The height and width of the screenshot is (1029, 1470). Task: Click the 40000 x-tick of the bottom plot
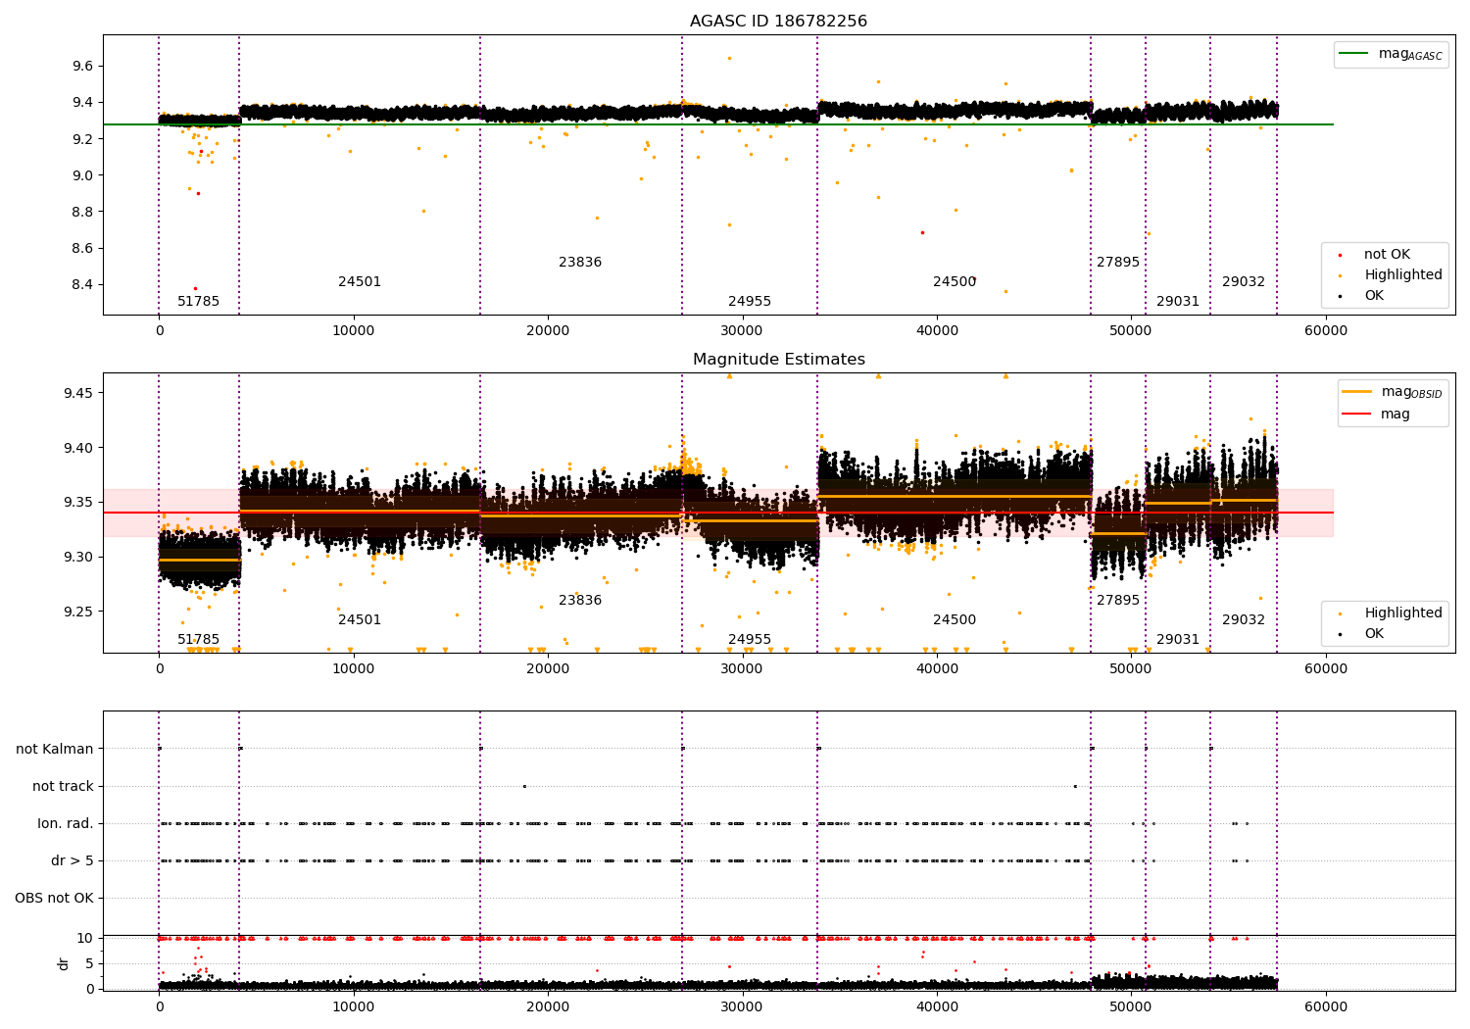[x=937, y=1007]
